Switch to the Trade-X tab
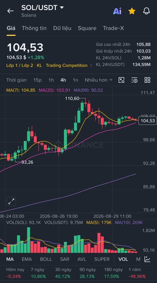Viewport: 157px width, 283px height. pos(113,28)
